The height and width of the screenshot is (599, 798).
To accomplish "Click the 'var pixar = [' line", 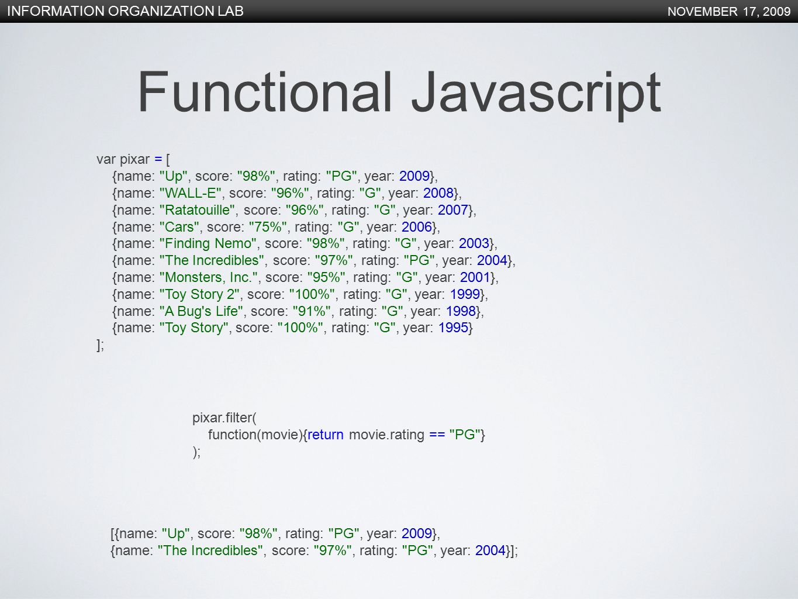I will click(133, 159).
